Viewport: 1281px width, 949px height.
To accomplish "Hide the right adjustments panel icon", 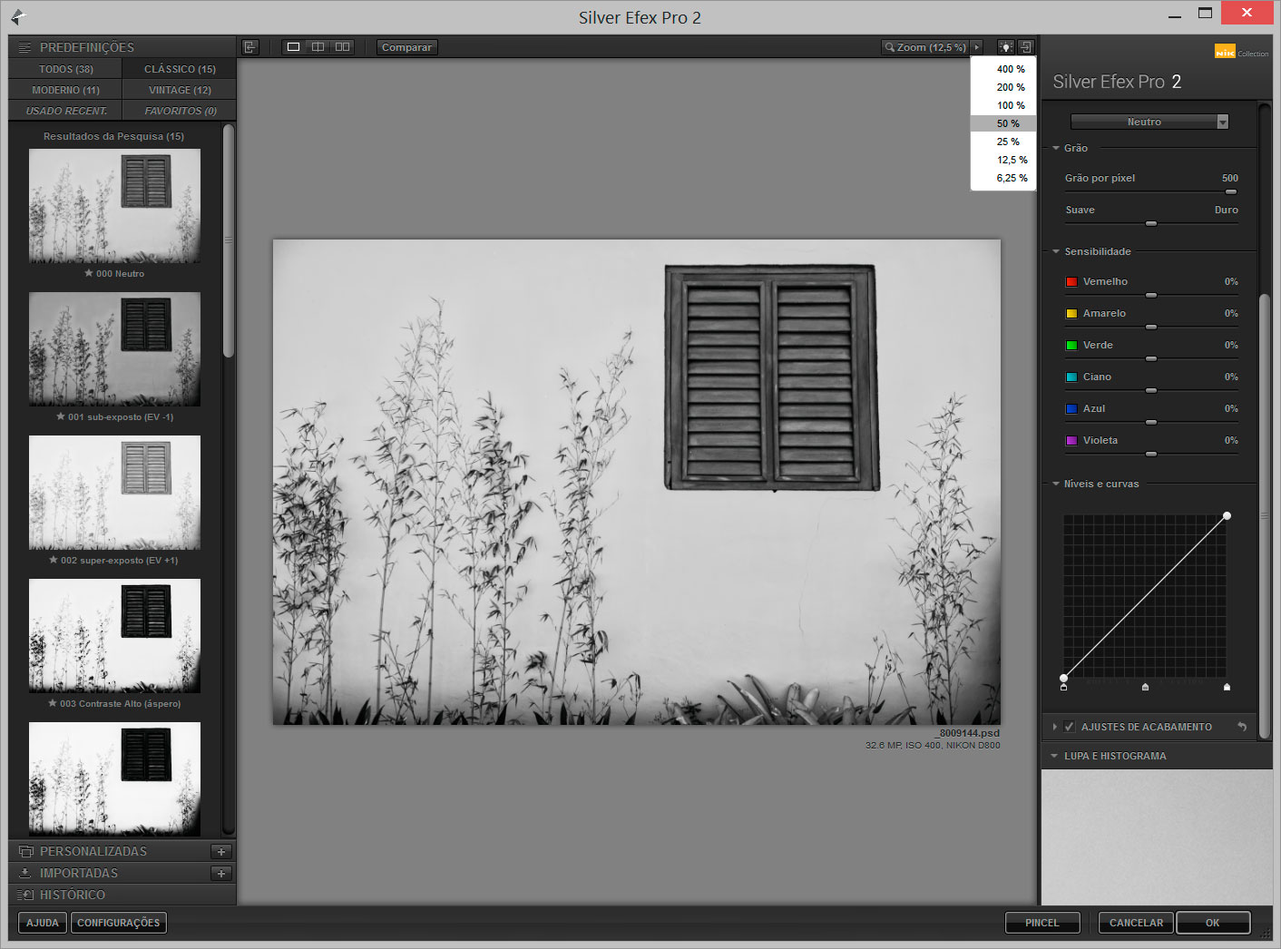I will point(1025,47).
